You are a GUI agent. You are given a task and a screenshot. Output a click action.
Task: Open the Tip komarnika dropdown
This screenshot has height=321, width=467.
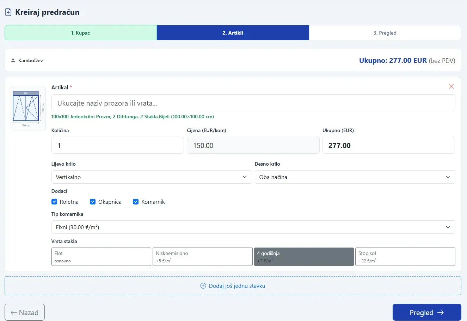(x=253, y=227)
